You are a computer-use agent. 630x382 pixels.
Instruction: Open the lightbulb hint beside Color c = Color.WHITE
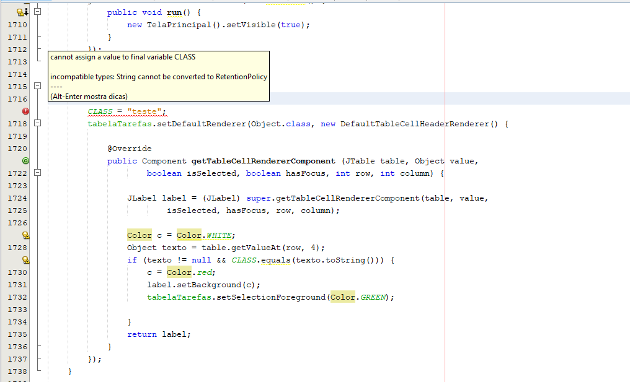pos(25,235)
